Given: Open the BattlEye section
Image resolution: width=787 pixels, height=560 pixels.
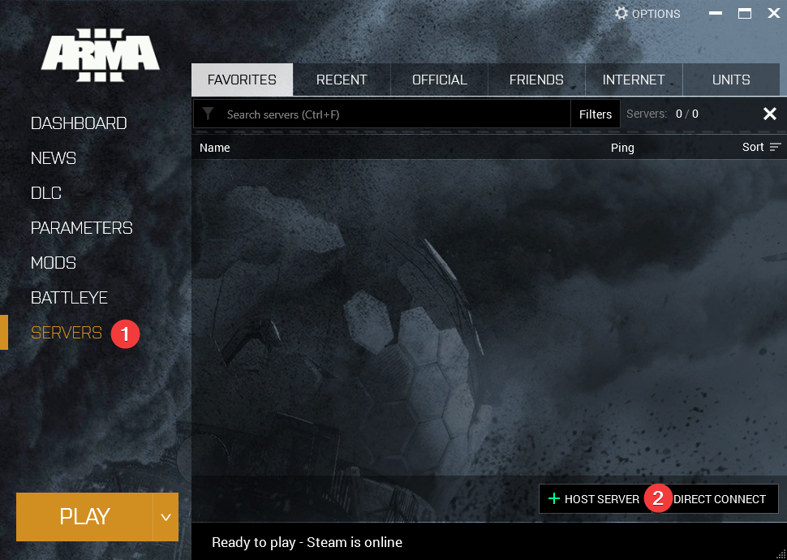Looking at the screenshot, I should (x=69, y=298).
